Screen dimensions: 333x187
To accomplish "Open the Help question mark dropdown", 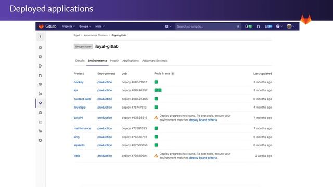I will coord(279,26).
